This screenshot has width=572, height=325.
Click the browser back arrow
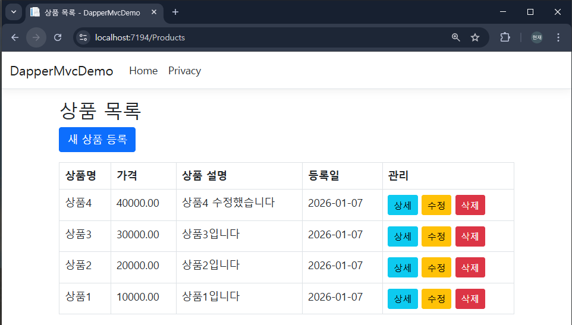click(15, 37)
